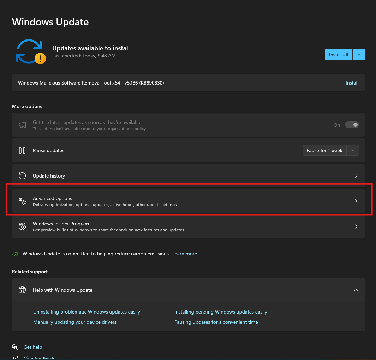
Task: Select the Windows Insider Program row title
Action: click(x=61, y=224)
